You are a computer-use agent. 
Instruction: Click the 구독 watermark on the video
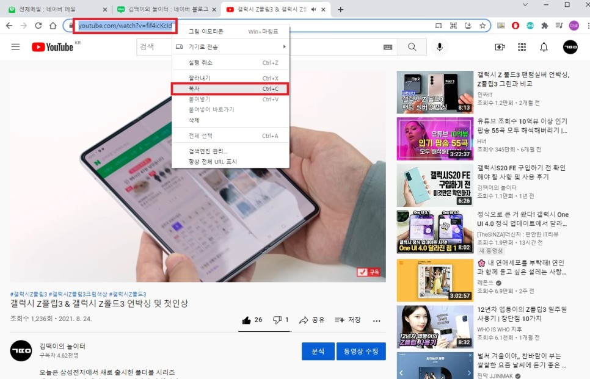click(x=368, y=272)
